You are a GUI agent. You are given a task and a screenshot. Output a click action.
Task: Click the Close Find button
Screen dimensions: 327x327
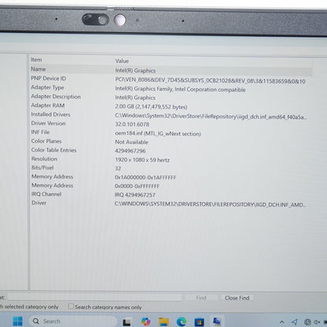(x=237, y=298)
